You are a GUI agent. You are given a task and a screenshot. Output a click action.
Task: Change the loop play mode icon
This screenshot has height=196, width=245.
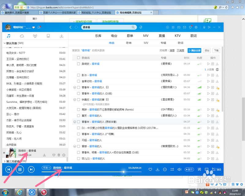click(x=172, y=169)
